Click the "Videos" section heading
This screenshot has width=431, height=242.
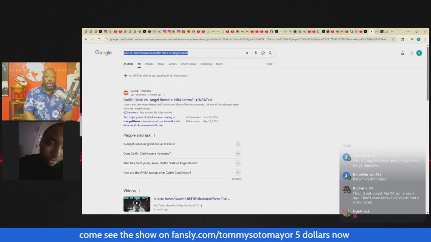130,191
